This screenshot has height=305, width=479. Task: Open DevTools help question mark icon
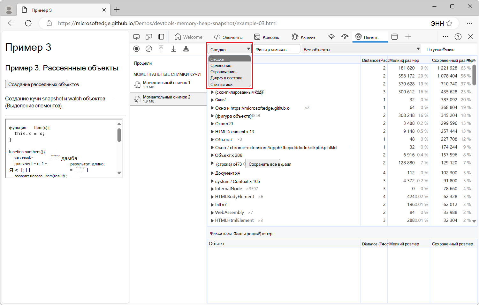(458, 37)
